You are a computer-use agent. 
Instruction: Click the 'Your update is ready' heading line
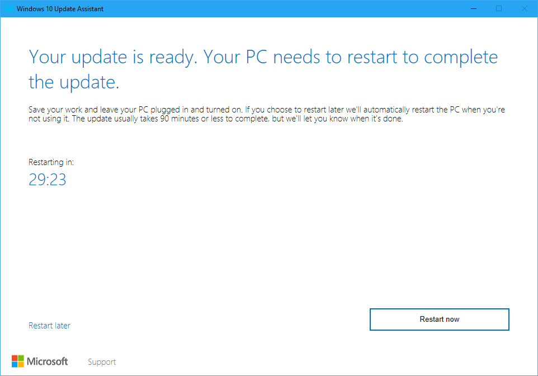pos(112,57)
